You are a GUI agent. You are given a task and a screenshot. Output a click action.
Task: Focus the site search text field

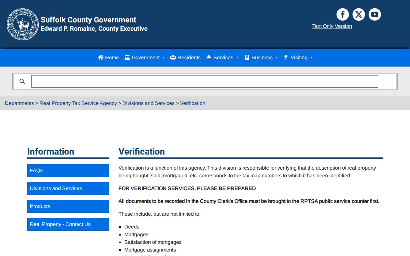pos(205,82)
